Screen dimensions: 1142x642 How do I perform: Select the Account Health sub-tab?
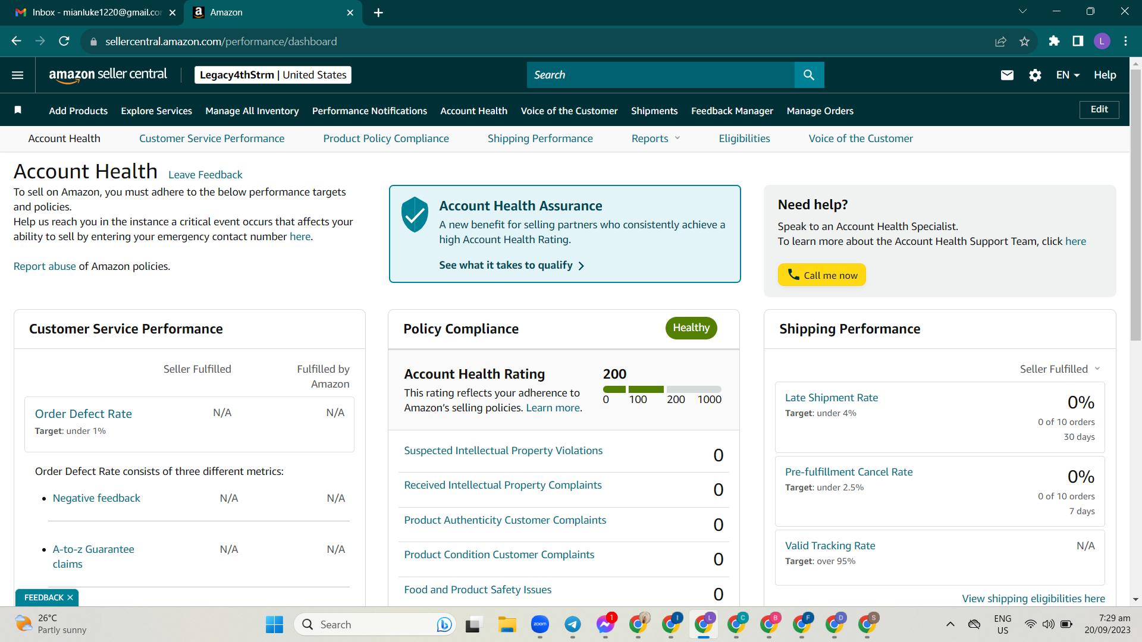tap(64, 139)
